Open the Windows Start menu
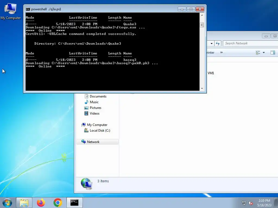The image size is (278, 208). 7,203
